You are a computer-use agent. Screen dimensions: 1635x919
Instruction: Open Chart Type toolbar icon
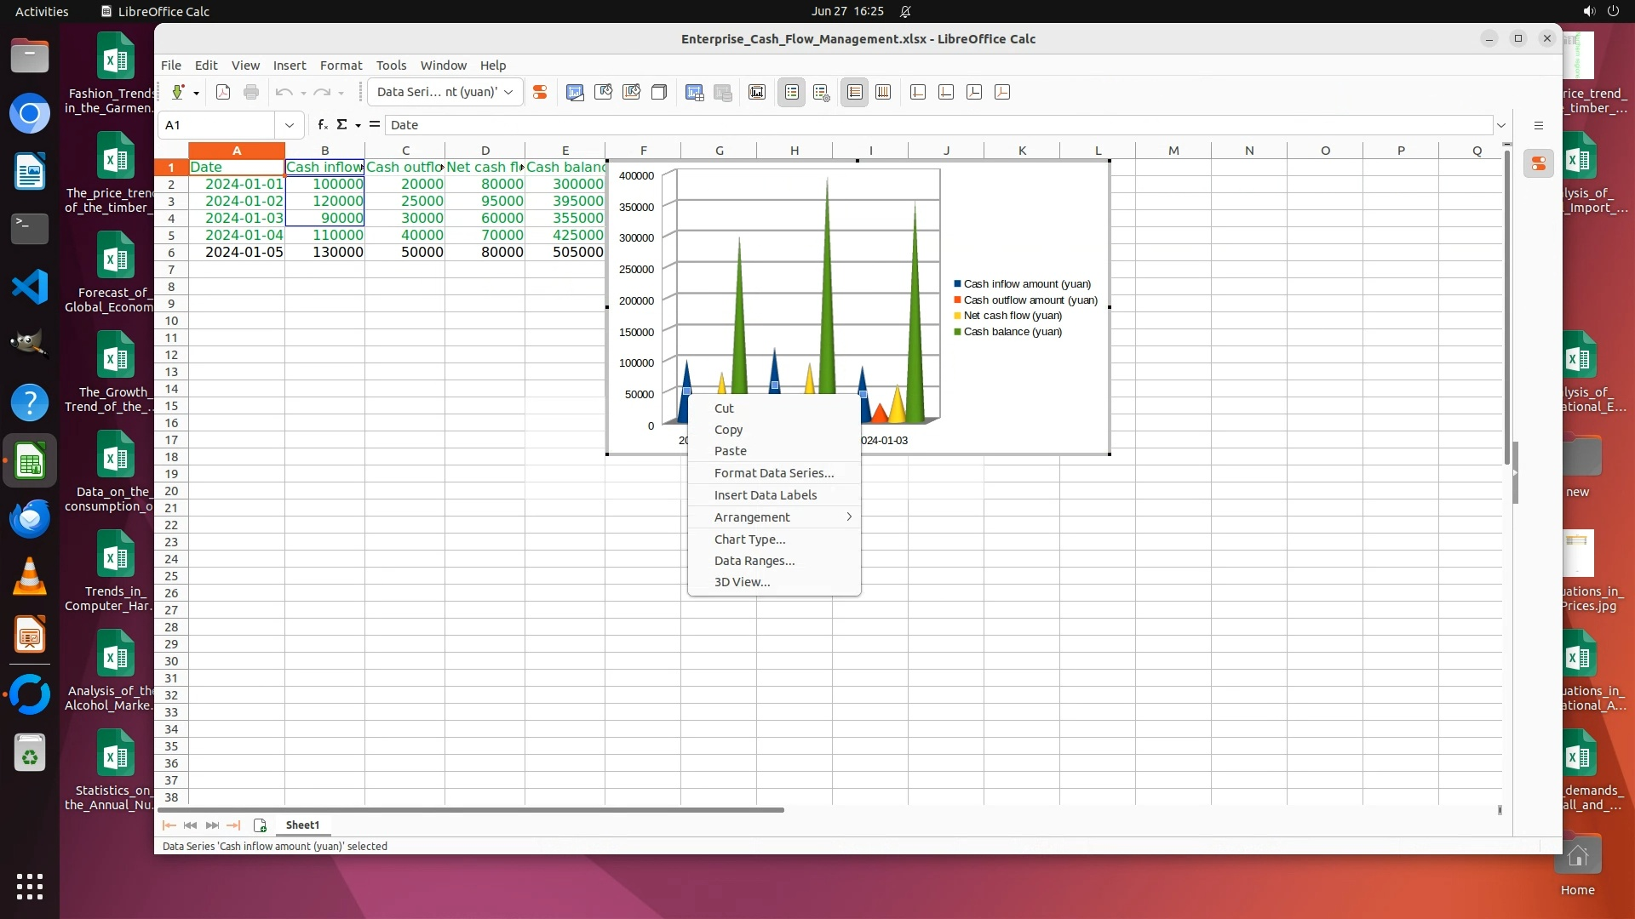(575, 92)
